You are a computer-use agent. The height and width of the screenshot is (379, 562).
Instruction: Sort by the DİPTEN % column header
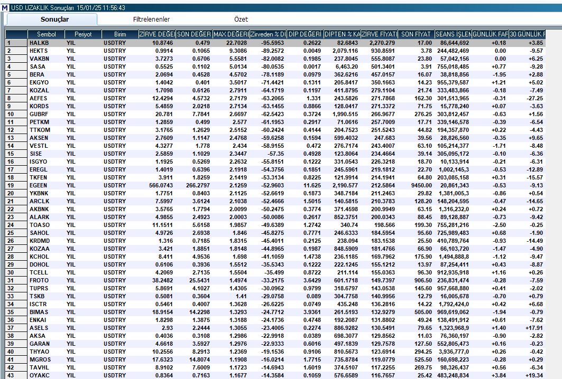[x=342, y=34]
